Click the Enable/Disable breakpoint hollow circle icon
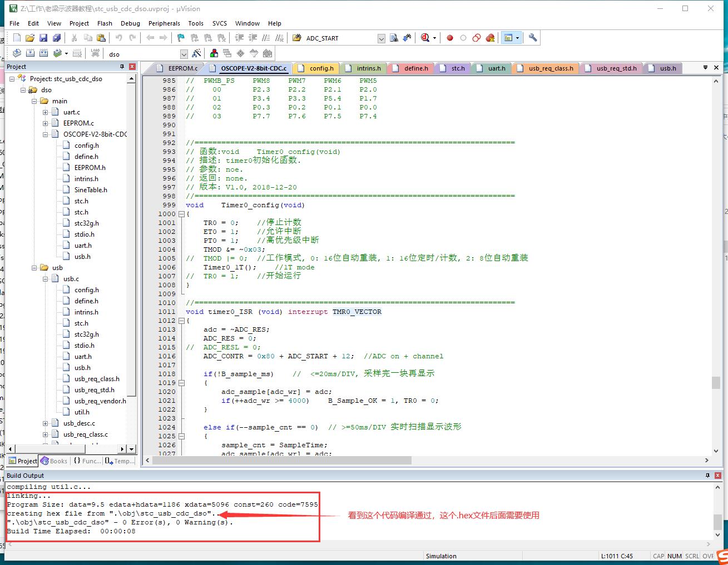The width and height of the screenshot is (728, 565). pyautogui.click(x=463, y=38)
